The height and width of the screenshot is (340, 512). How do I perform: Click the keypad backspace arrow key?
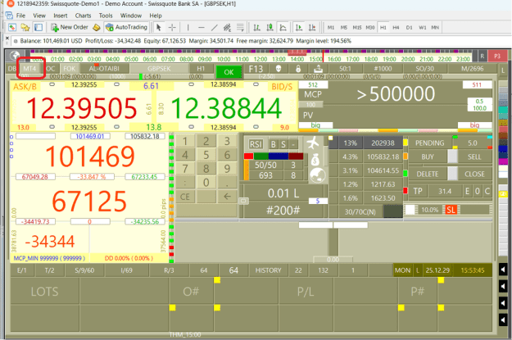[x=227, y=197]
